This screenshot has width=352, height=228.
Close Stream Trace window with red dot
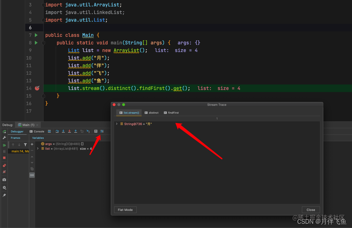point(114,105)
